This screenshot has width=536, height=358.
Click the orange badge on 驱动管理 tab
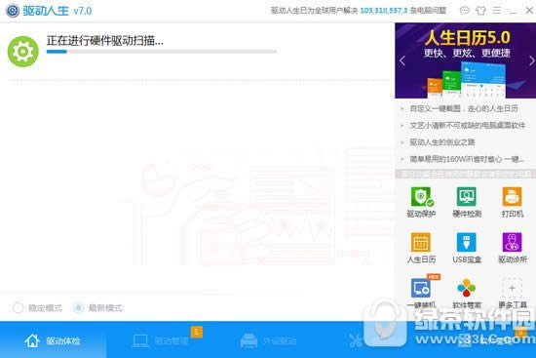[197, 332]
